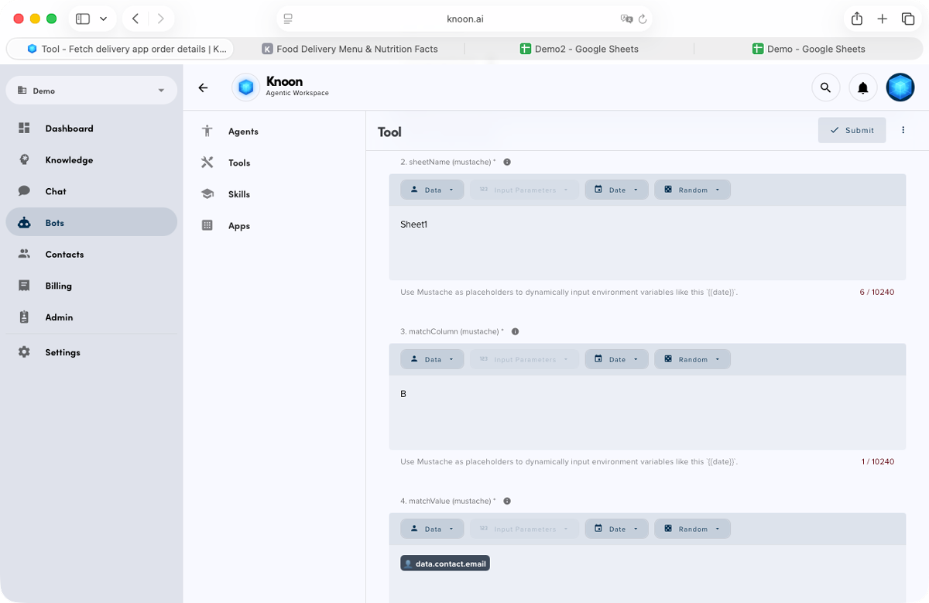Open notifications via the bell icon

862,87
